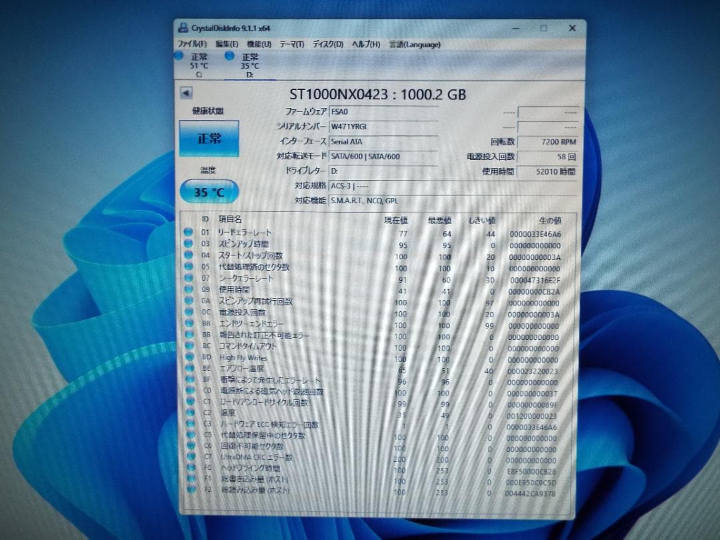720x540 pixels.
Task: Open the テーマ menu
Action: click(291, 44)
